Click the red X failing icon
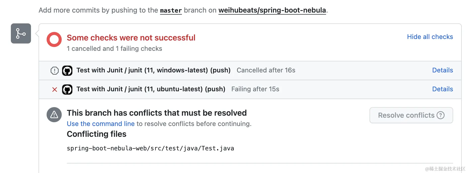Image resolution: width=467 pixels, height=173 pixels. click(x=55, y=90)
